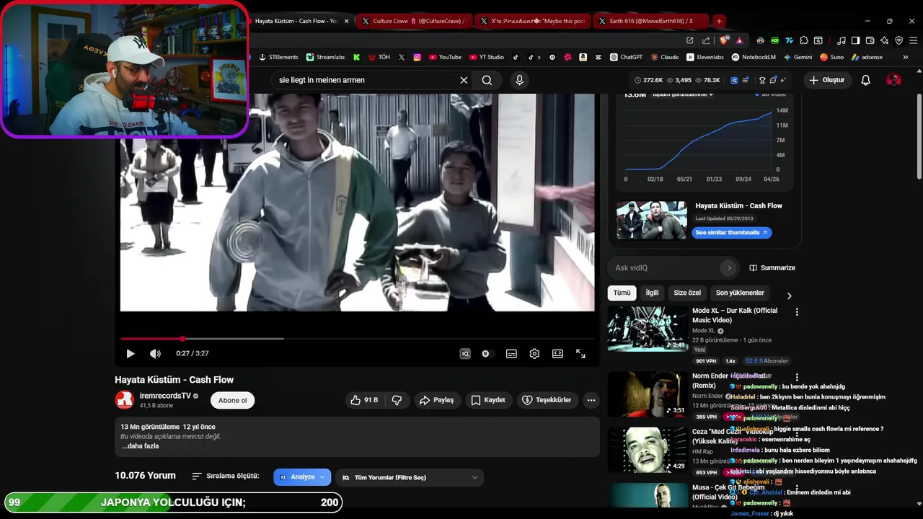Open options for Mode XL Dur Kalk
This screenshot has width=923, height=519.
pos(797,312)
